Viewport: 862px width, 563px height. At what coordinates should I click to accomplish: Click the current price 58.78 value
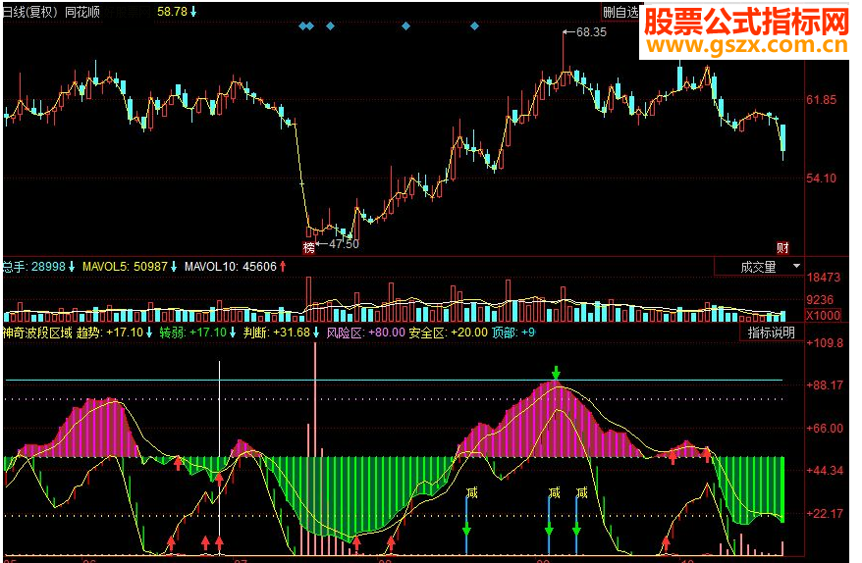coord(172,12)
